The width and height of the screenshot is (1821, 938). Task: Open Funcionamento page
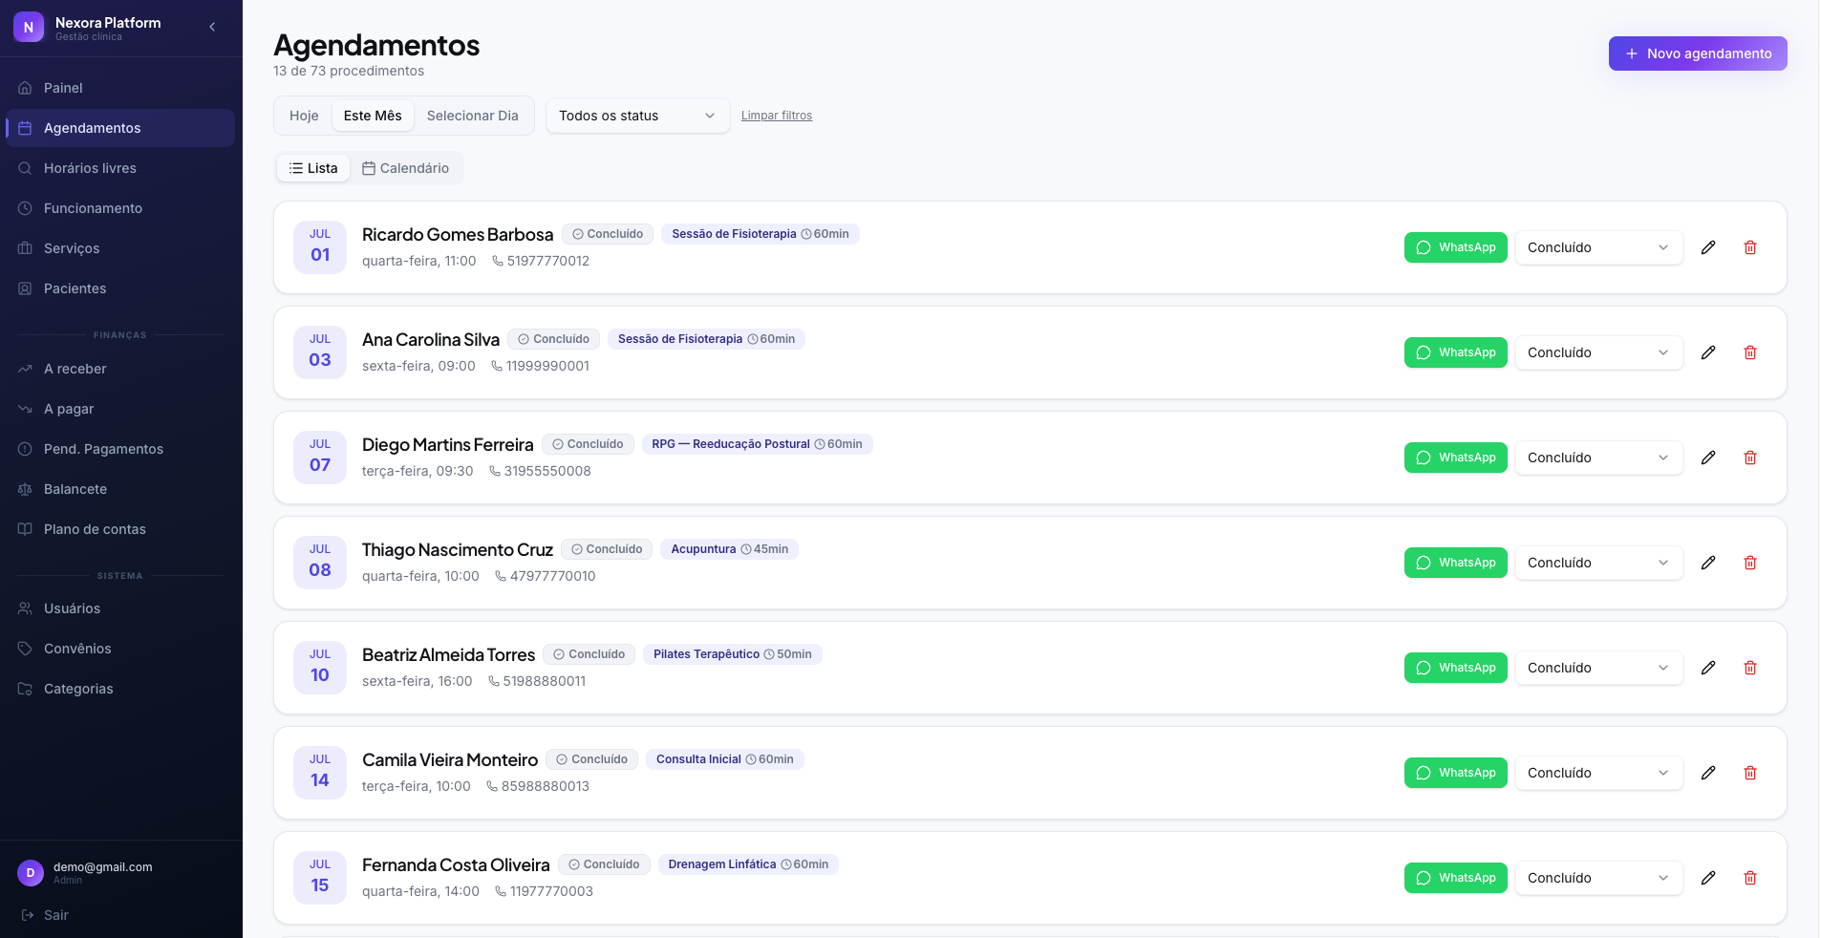[120, 208]
